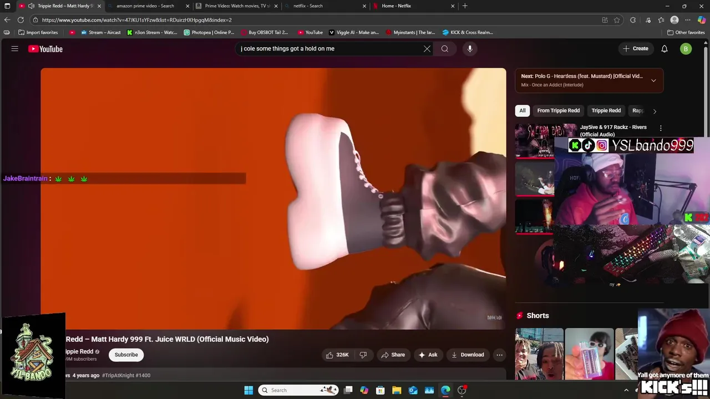The image size is (710, 399).
Task: Click the Windows taskbar search box
Action: click(300, 390)
